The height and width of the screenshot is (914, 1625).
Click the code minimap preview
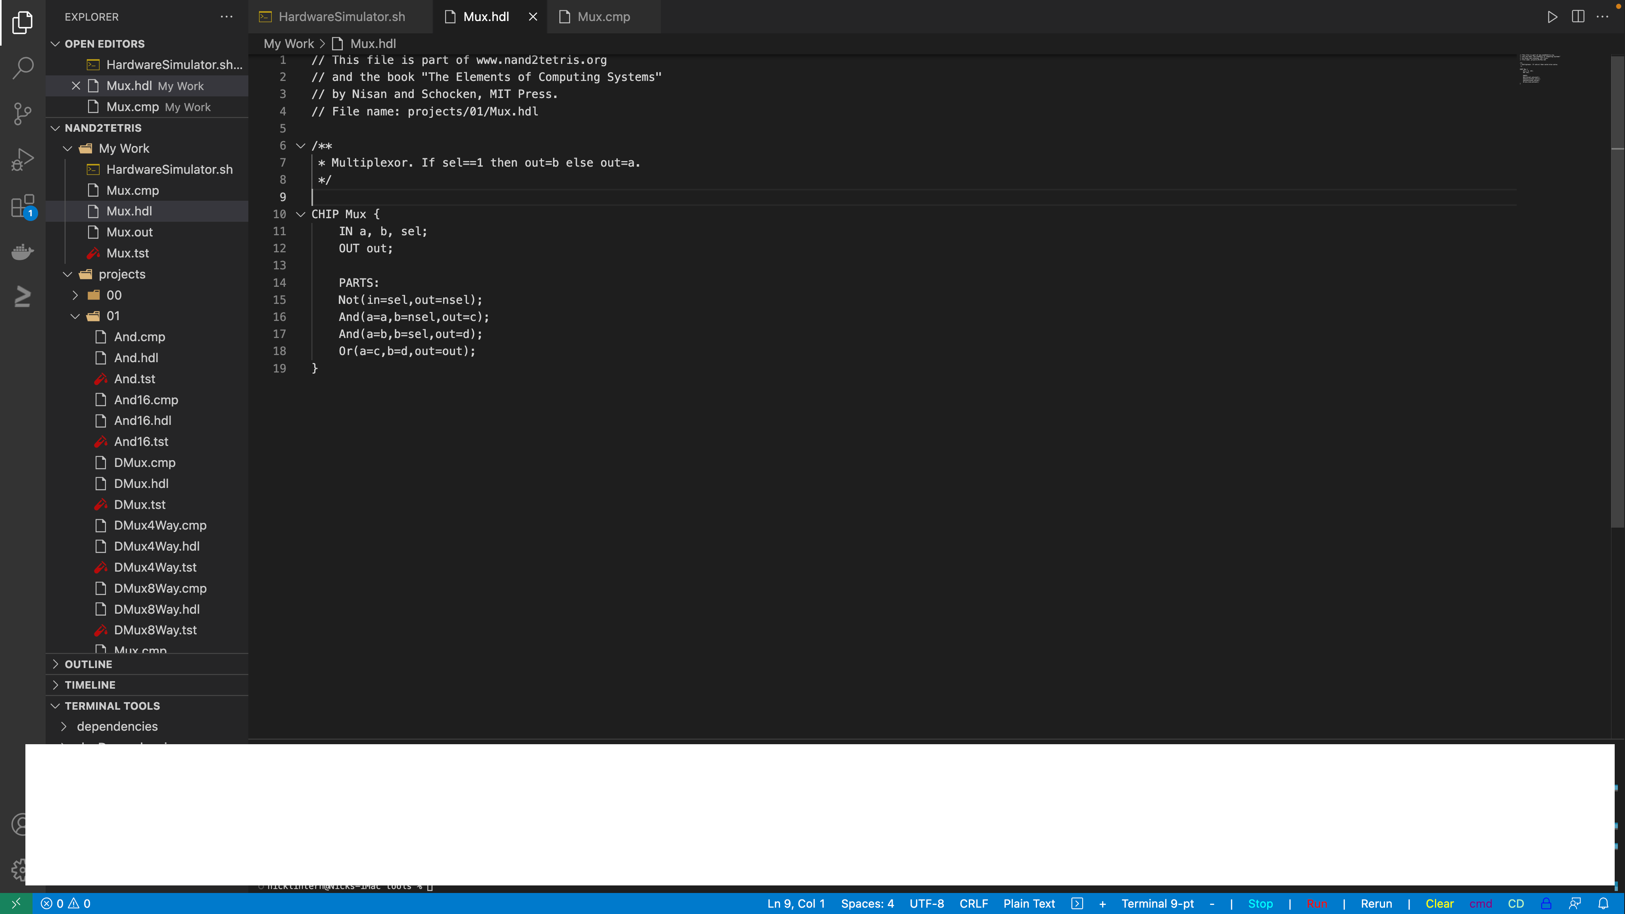(1539, 69)
